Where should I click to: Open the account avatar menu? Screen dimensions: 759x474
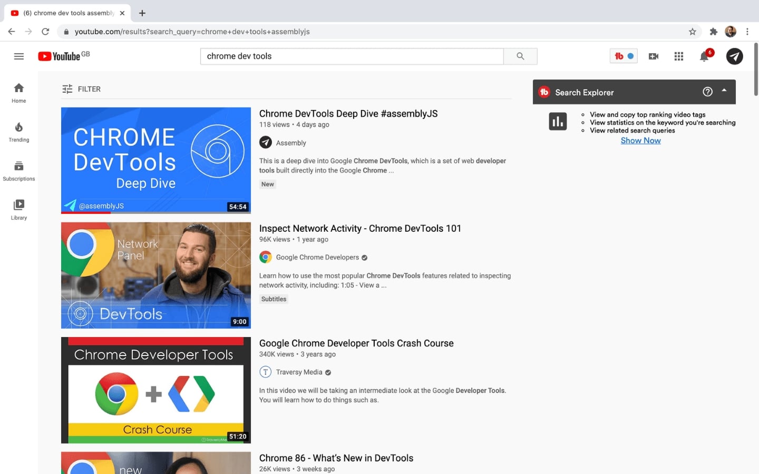pos(734,56)
